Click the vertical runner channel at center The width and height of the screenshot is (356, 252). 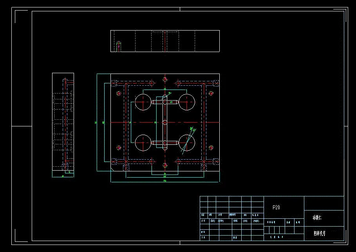click(165, 122)
